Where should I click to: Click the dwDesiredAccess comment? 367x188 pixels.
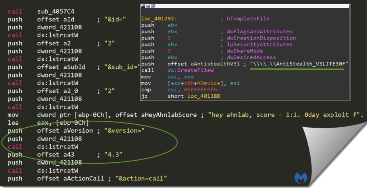(251, 57)
